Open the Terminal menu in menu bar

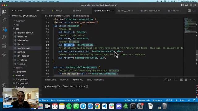pyautogui.click(x=44, y=1)
